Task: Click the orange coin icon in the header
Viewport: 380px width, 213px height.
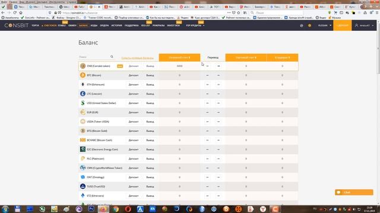Action: coord(309,25)
